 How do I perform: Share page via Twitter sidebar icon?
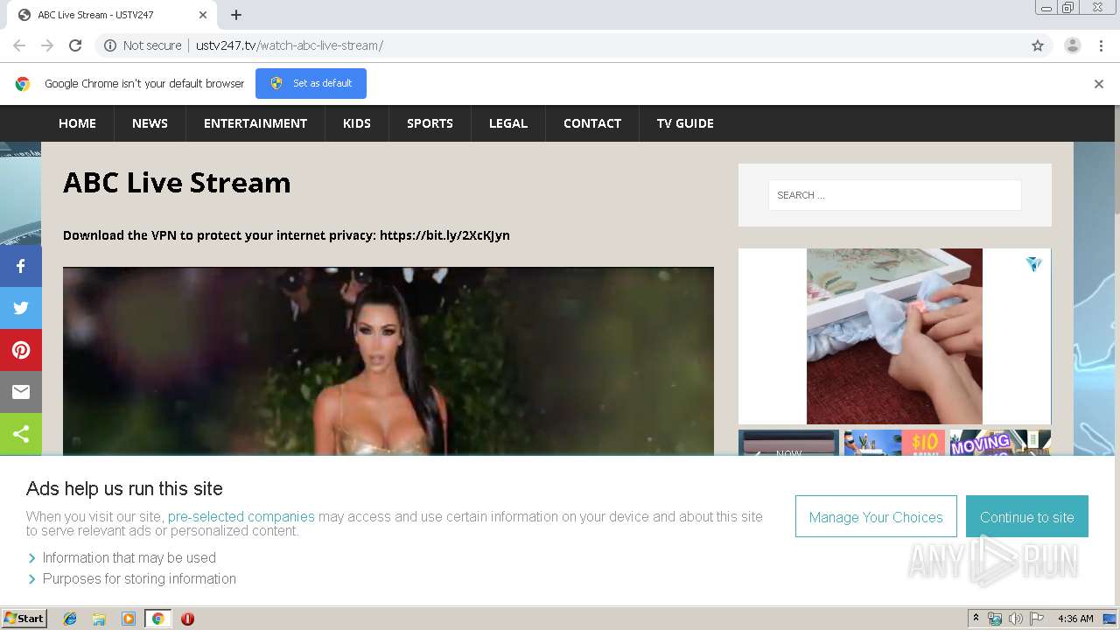coord(21,308)
